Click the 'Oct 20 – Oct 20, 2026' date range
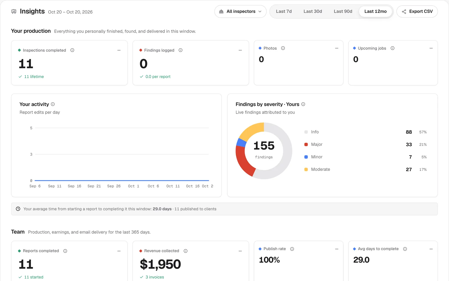This screenshot has width=449, height=281. [x=70, y=12]
